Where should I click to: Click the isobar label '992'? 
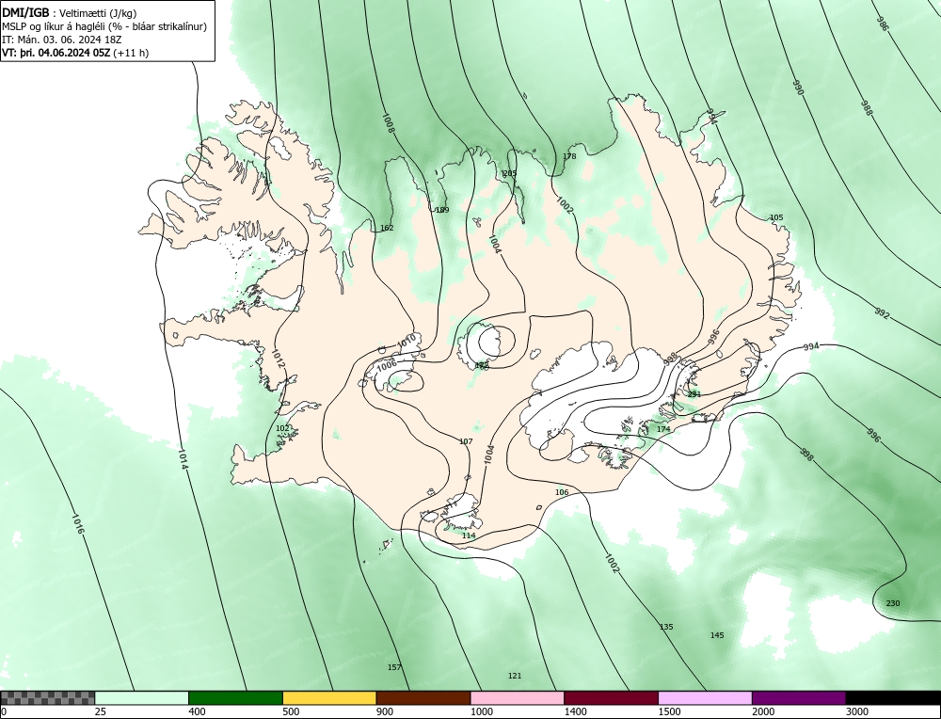883,314
